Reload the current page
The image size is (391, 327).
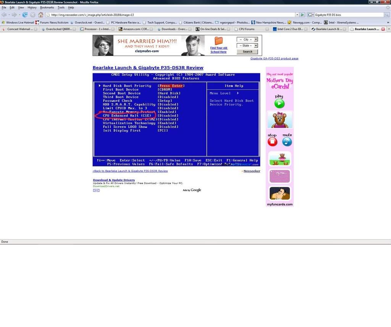point(25,15)
